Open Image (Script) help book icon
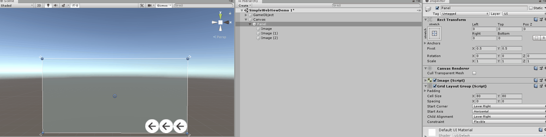Viewport: 546px width, 137px height. (536, 80)
